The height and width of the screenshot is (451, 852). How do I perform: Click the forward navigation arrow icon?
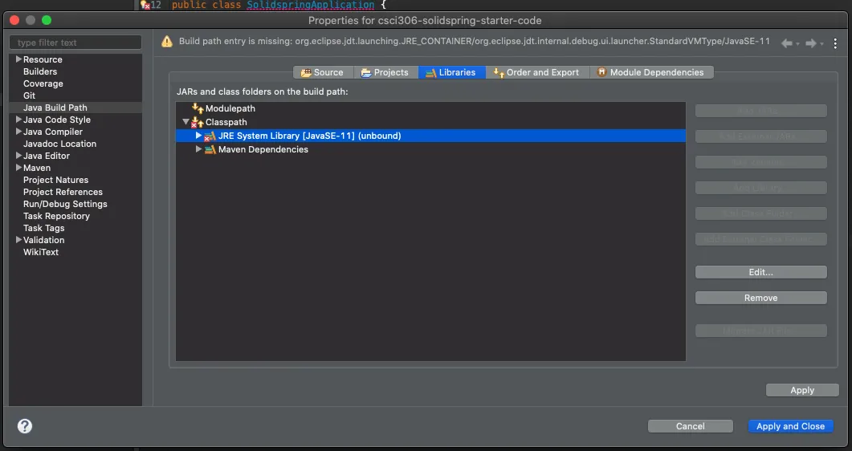811,43
